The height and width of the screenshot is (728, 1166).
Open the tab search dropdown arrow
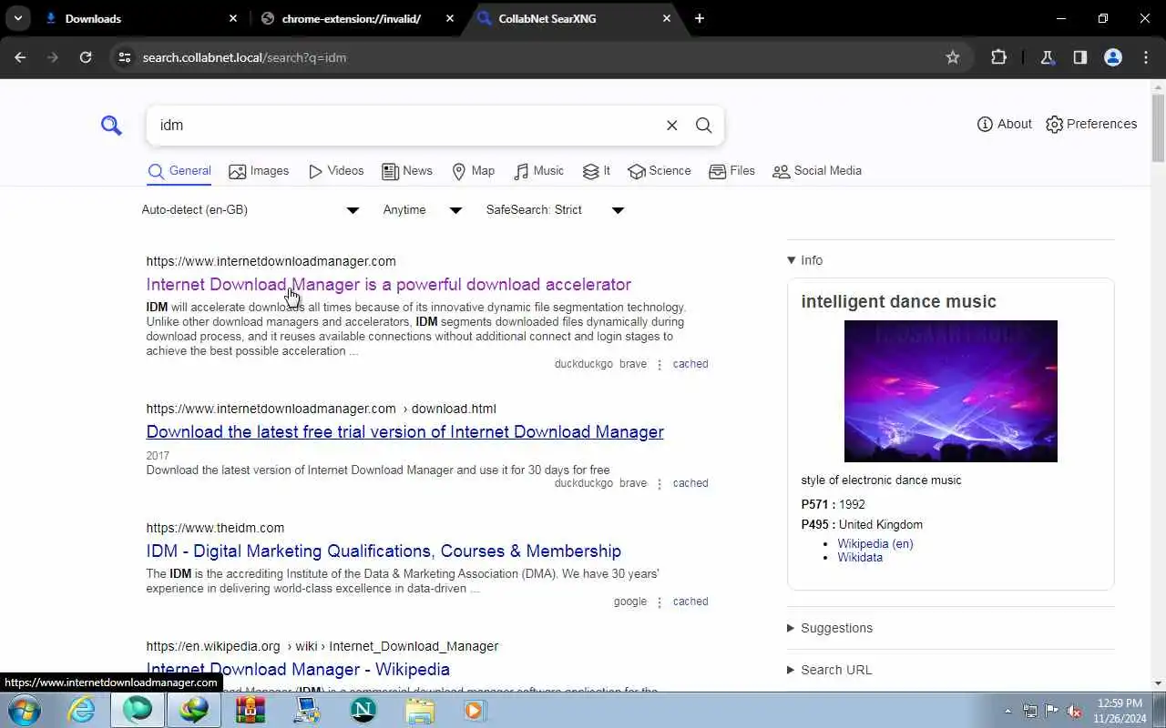point(18,18)
